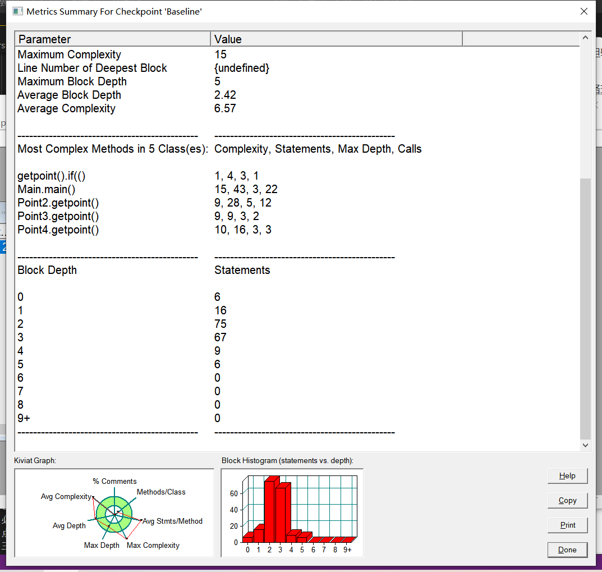602x572 pixels.
Task: Click the Statements heading
Action: click(x=242, y=270)
